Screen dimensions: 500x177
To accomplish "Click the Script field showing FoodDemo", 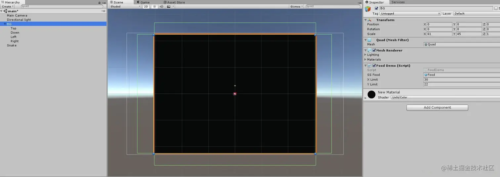I will (462, 70).
